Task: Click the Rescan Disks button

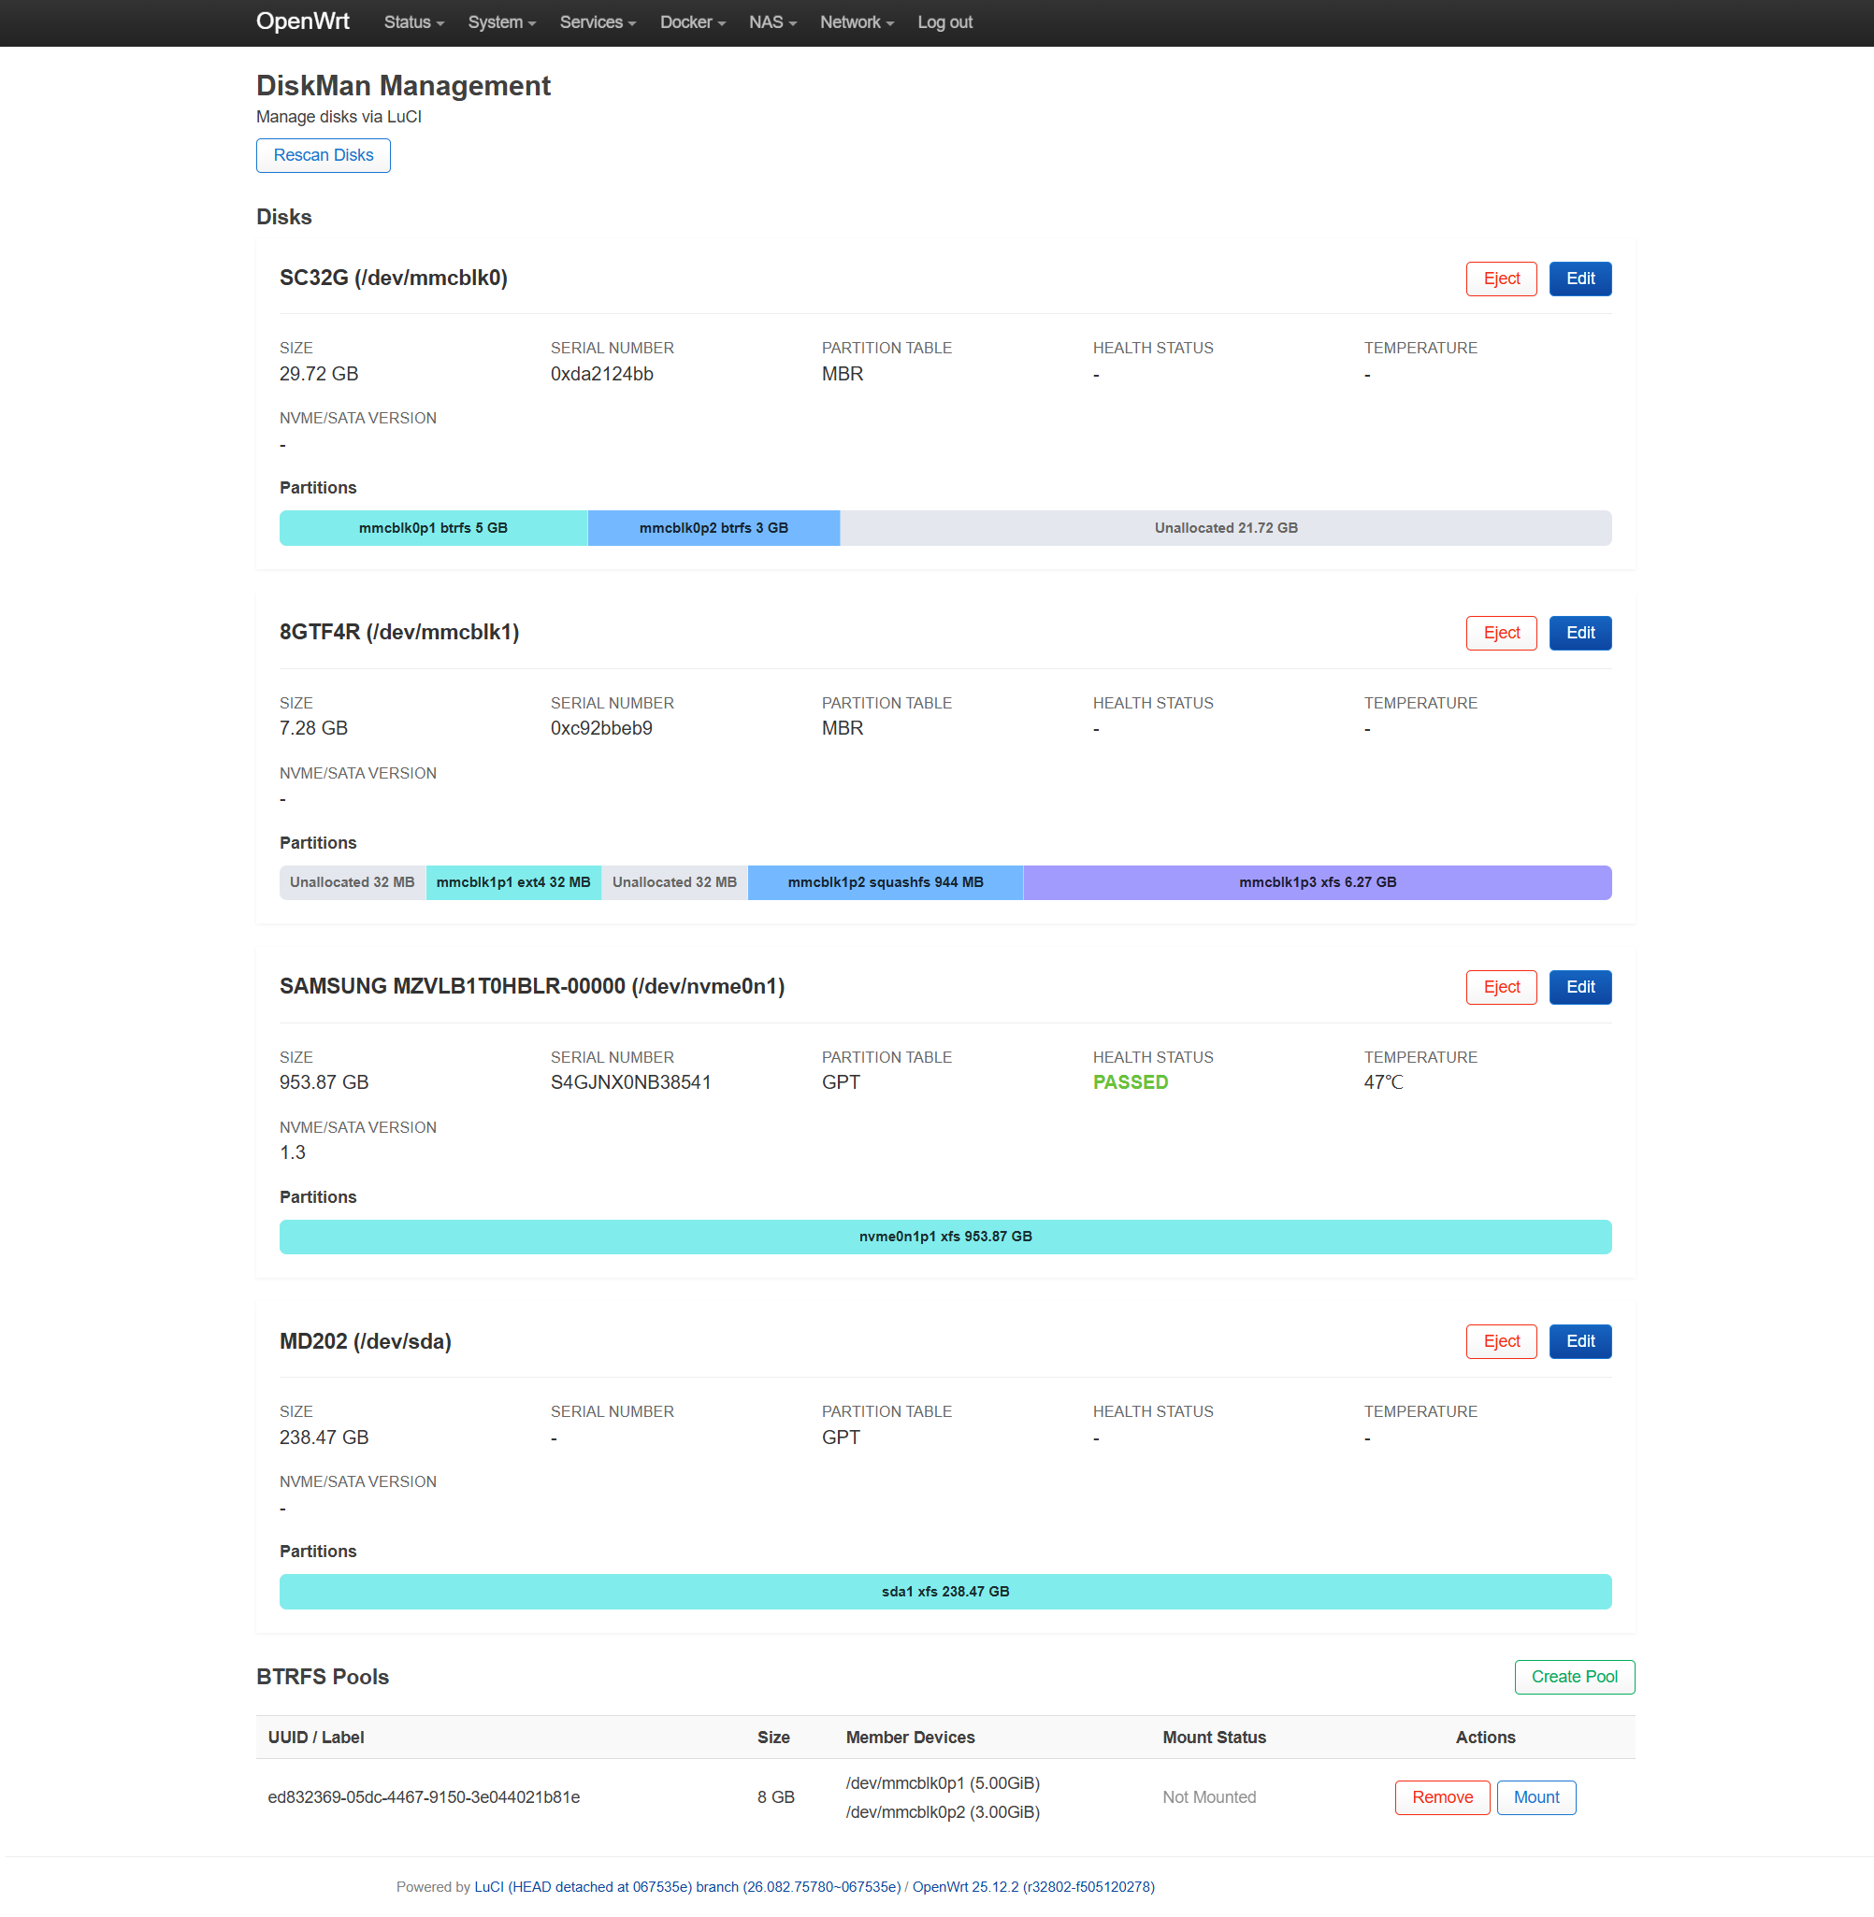Action: [324, 155]
